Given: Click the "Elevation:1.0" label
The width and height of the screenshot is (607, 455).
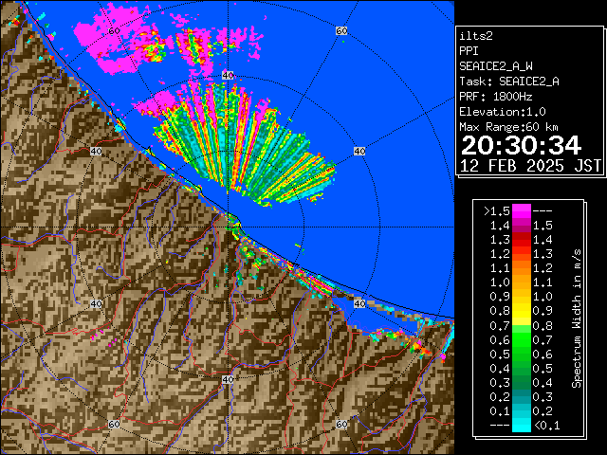Looking at the screenshot, I should coord(503,112).
